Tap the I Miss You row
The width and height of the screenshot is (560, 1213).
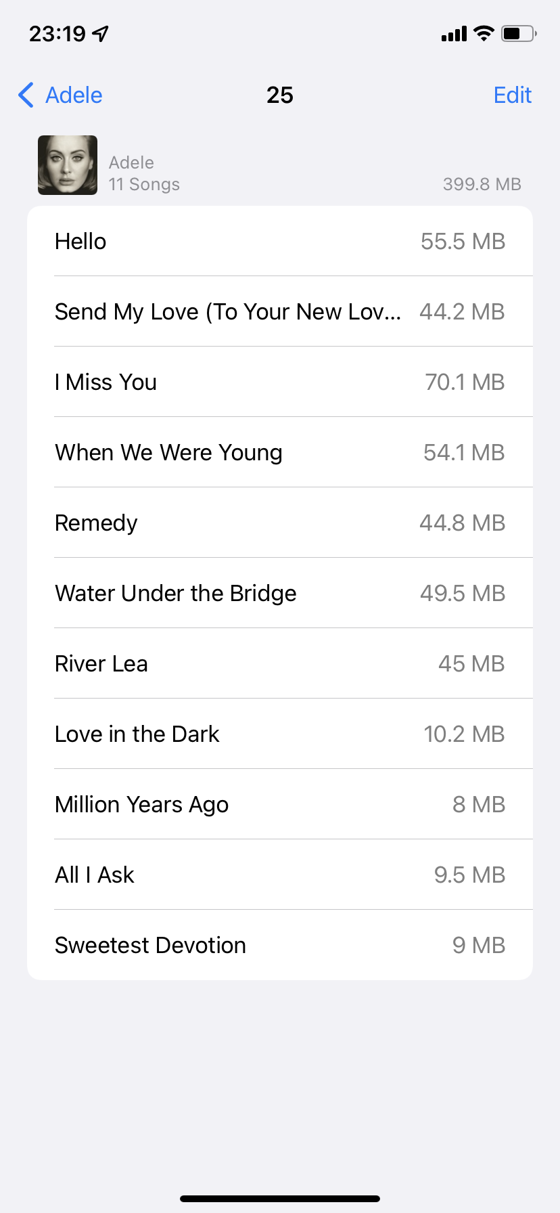(x=280, y=382)
